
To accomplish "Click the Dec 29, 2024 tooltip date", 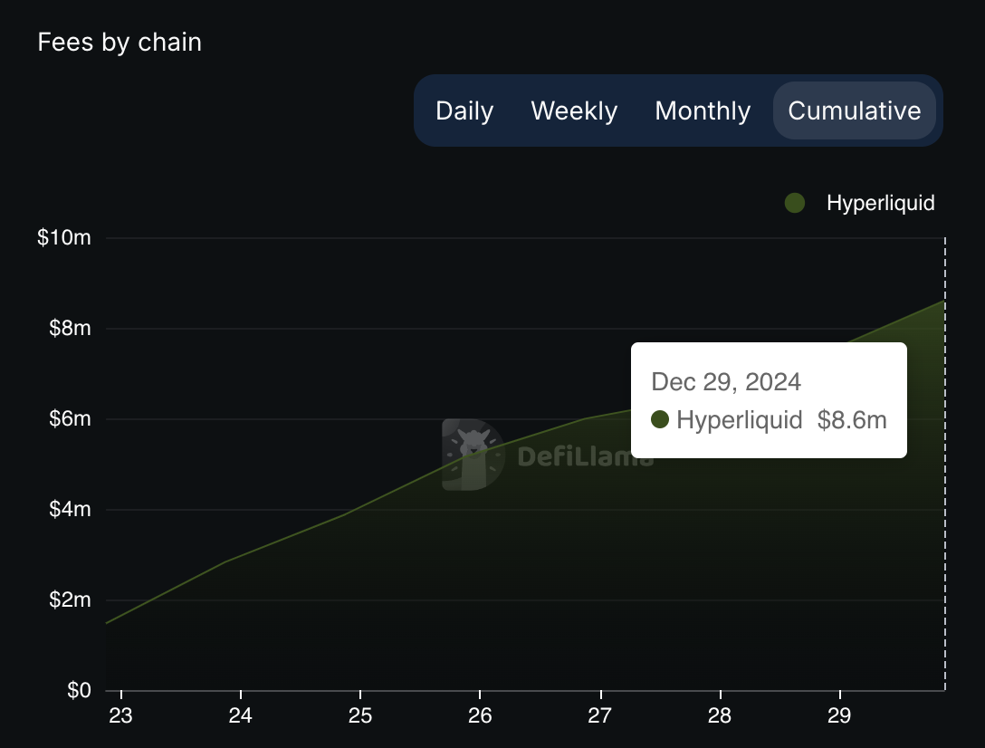I will 726,381.
